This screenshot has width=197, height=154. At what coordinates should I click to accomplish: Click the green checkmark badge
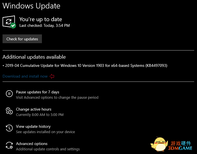pyautogui.click(x=13, y=25)
